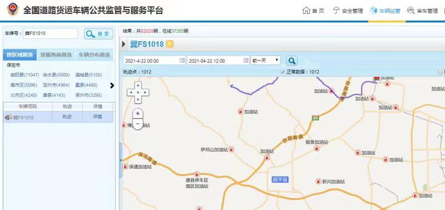Screen dimensions: 445x210
Task: Toggle the 正常数据 checkbox
Action: click(283, 72)
